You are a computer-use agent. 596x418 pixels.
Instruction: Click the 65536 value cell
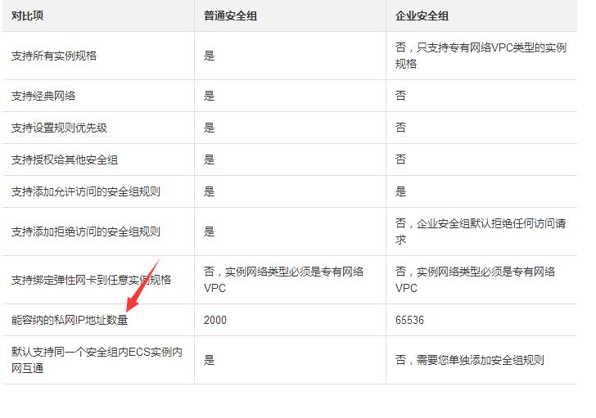pos(409,320)
